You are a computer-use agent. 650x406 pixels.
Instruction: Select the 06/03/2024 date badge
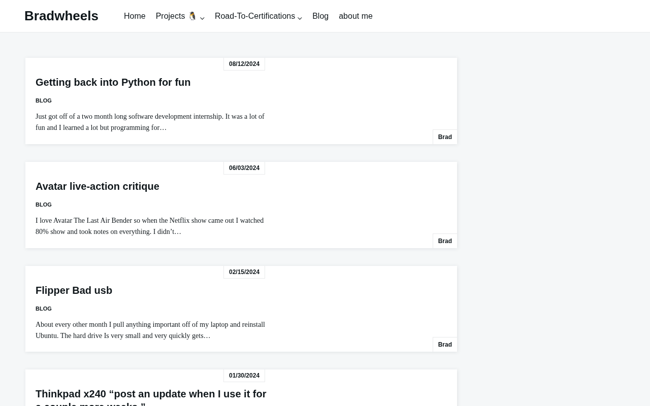point(244,168)
